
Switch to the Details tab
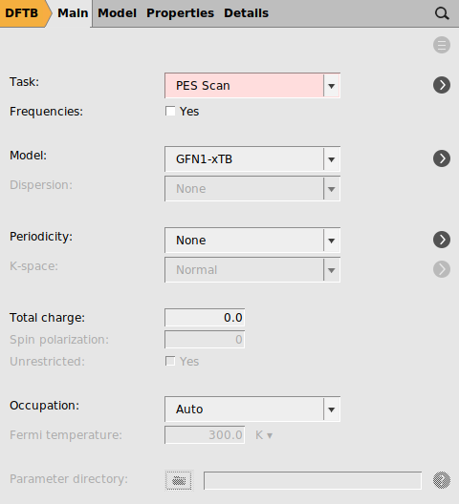246,13
